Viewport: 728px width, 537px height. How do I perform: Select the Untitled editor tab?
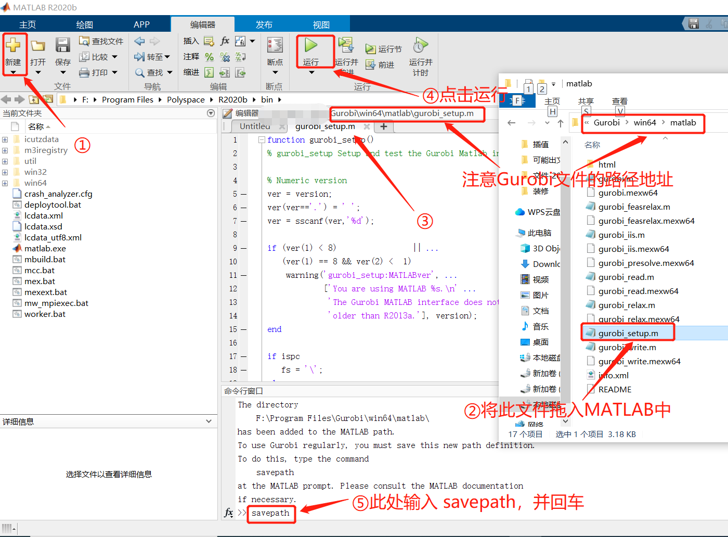pyautogui.click(x=255, y=126)
